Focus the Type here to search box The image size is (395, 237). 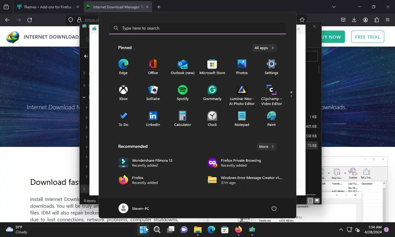pyautogui.click(x=197, y=28)
